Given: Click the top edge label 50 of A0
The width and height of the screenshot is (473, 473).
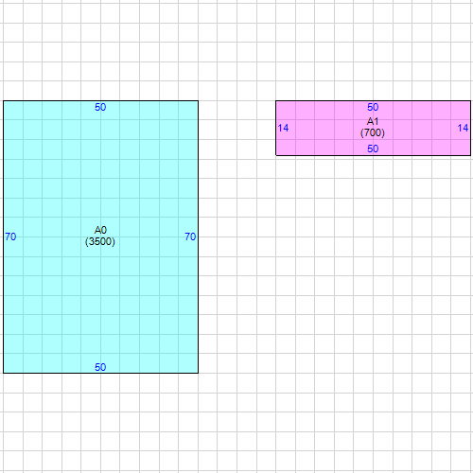Looking at the screenshot, I should point(100,107).
